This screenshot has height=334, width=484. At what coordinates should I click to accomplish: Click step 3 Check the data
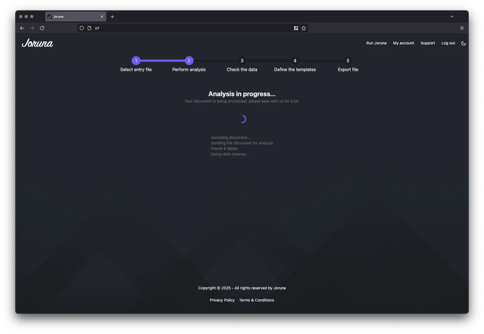(242, 60)
